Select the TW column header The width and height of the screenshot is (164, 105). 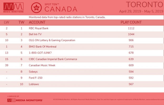21,22
